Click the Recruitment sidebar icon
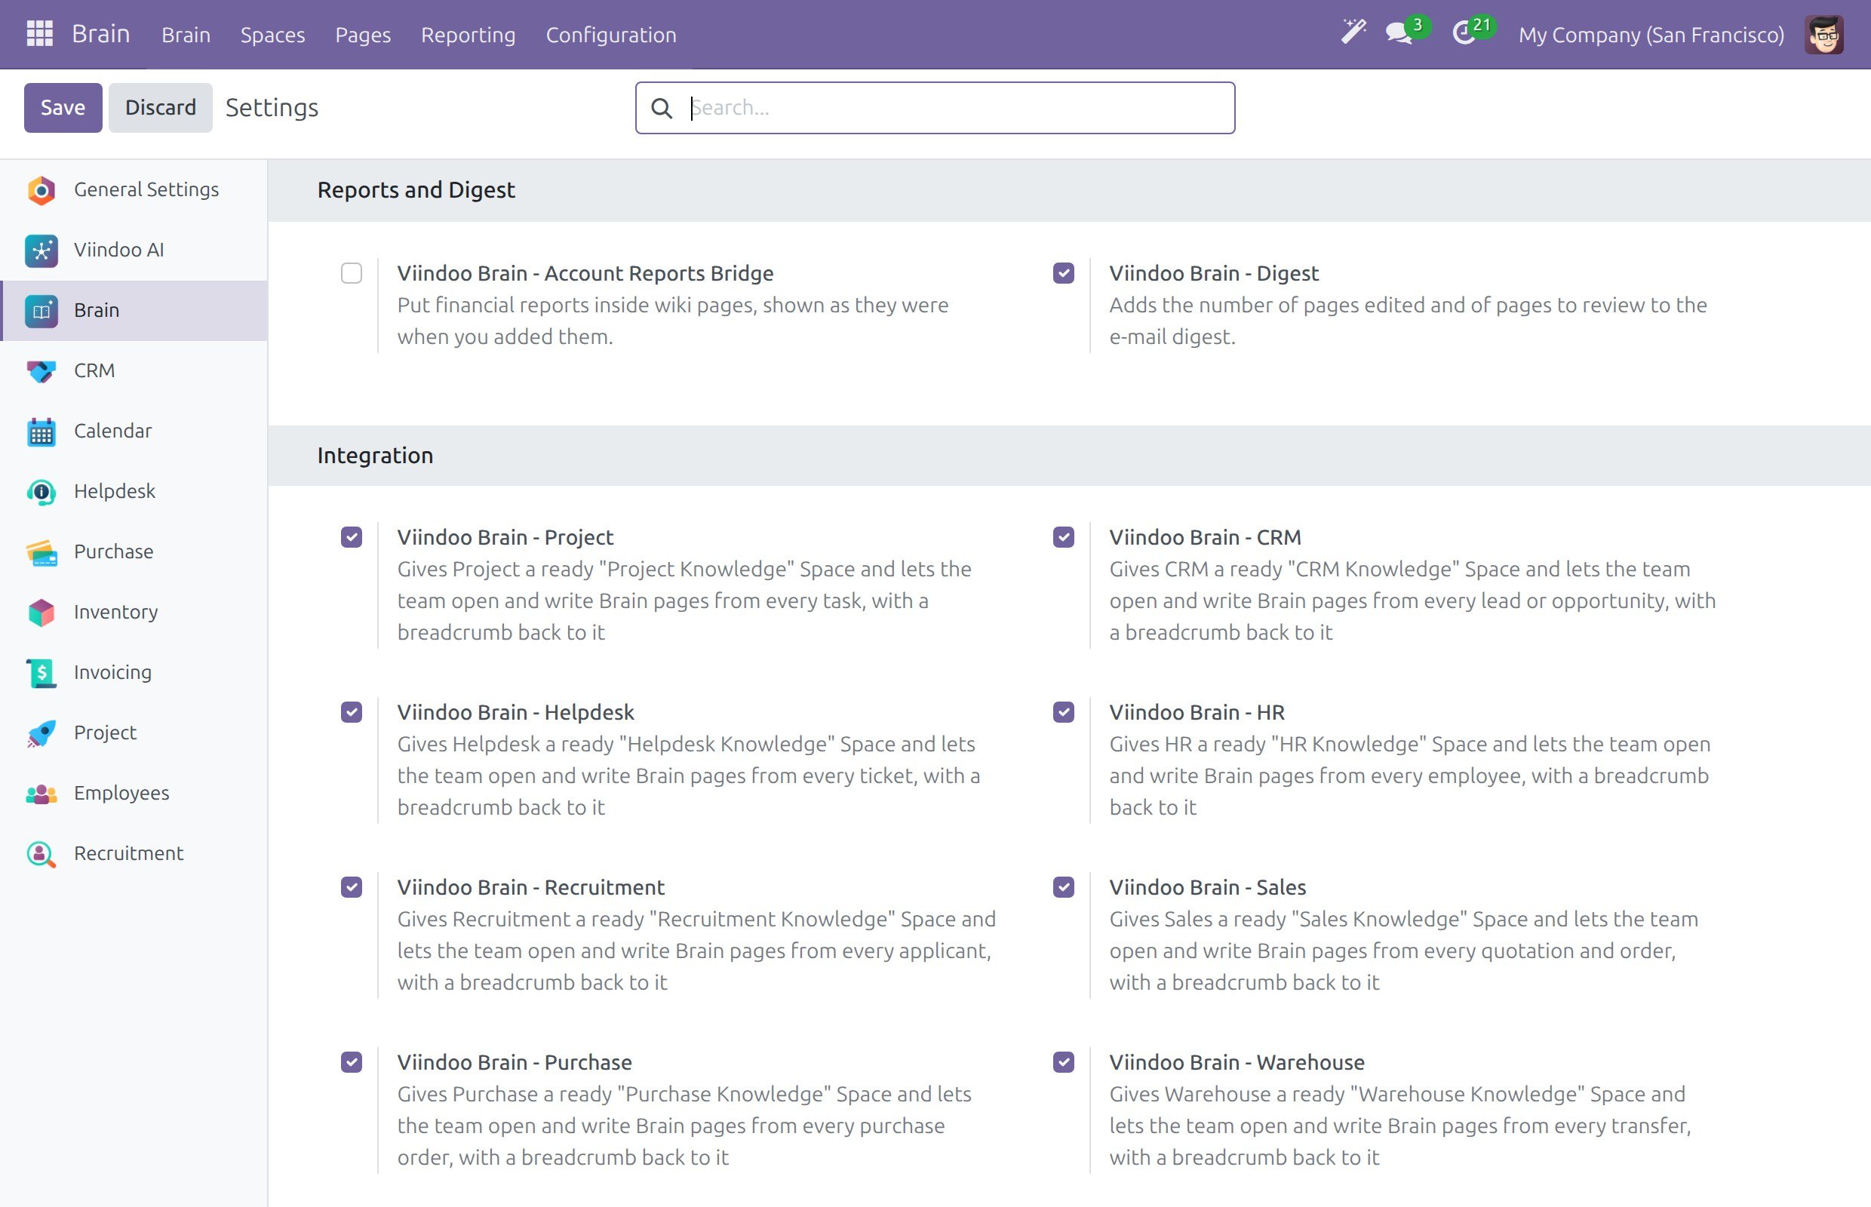This screenshot has height=1207, width=1871. [41, 854]
